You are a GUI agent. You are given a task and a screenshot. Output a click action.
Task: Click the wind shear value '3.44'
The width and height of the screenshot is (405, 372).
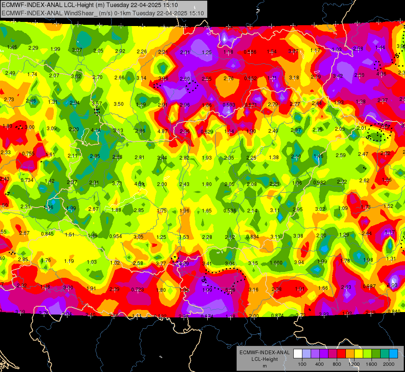pyautogui.click(x=162, y=157)
